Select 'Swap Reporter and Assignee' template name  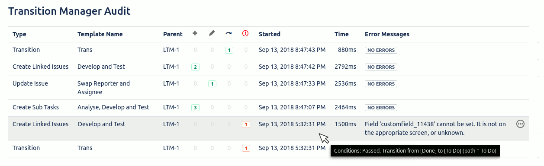point(103,88)
